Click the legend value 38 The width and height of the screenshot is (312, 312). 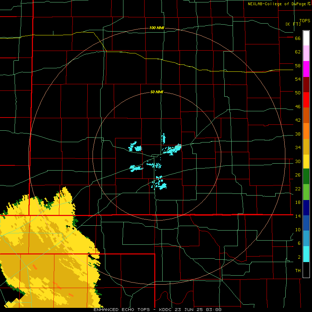click(x=298, y=134)
